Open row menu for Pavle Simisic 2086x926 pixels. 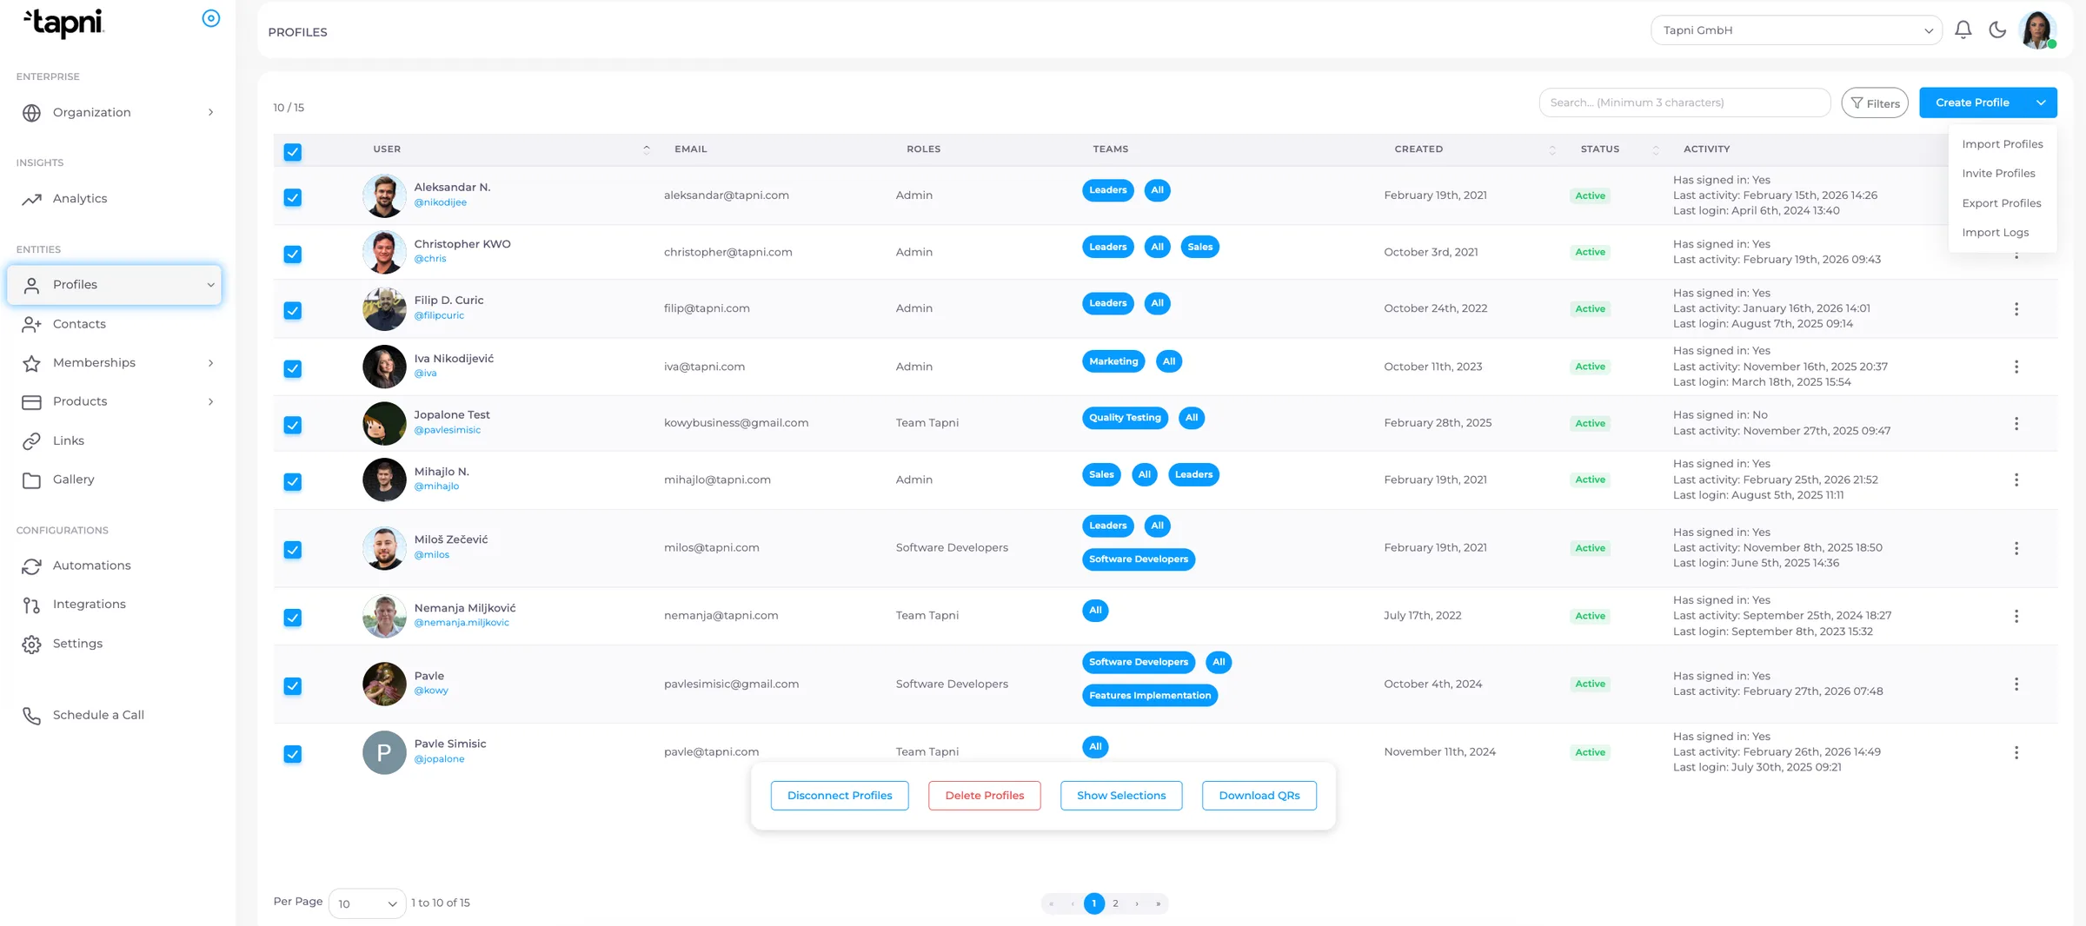click(x=2016, y=752)
